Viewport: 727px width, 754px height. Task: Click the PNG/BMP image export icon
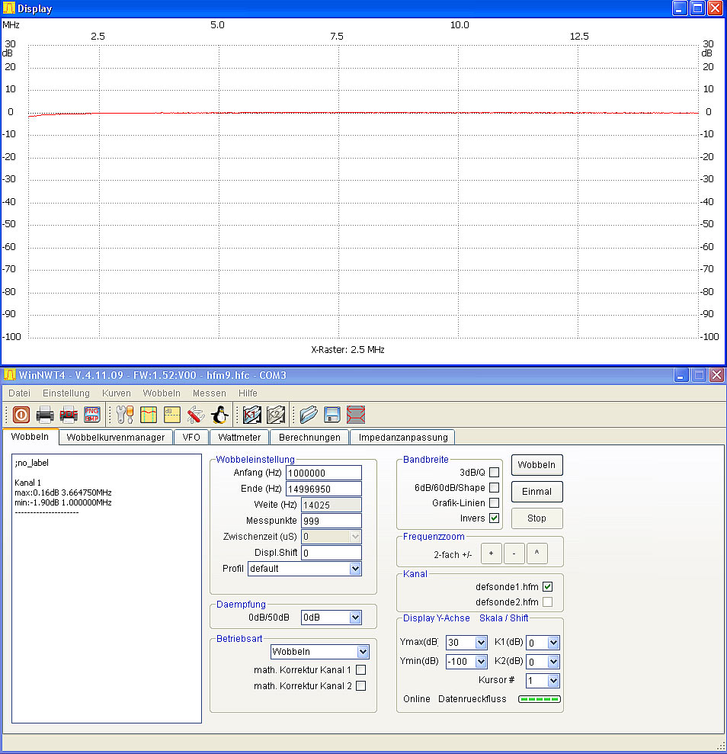91,415
